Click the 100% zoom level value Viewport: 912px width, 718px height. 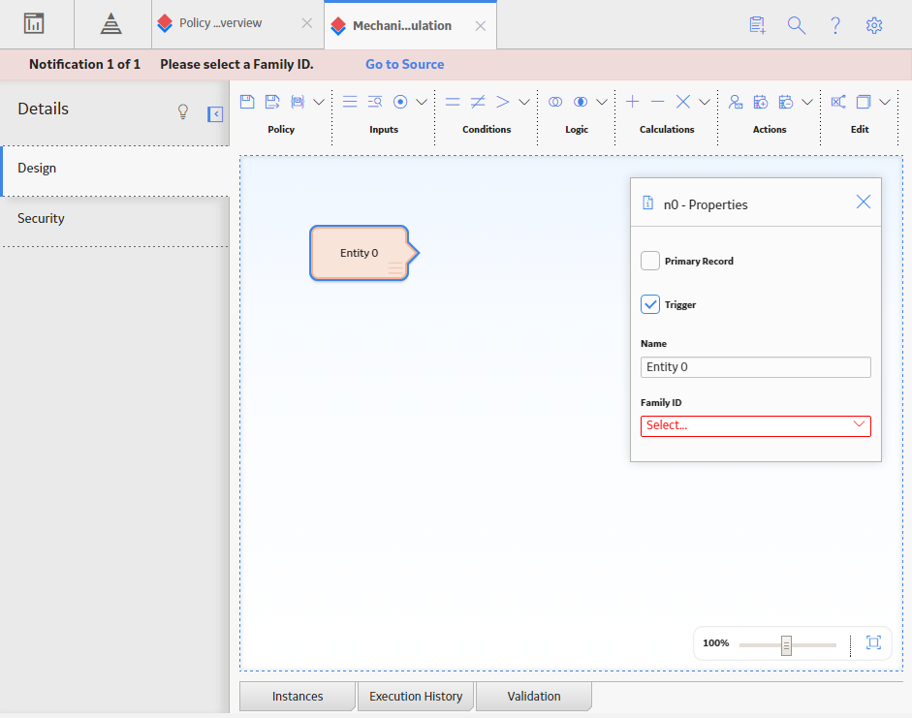coord(716,643)
